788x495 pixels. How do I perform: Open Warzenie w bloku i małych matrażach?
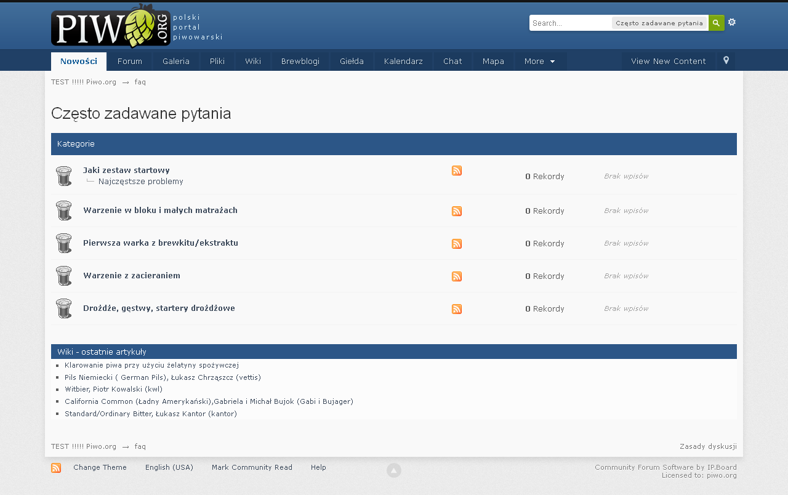coord(160,211)
